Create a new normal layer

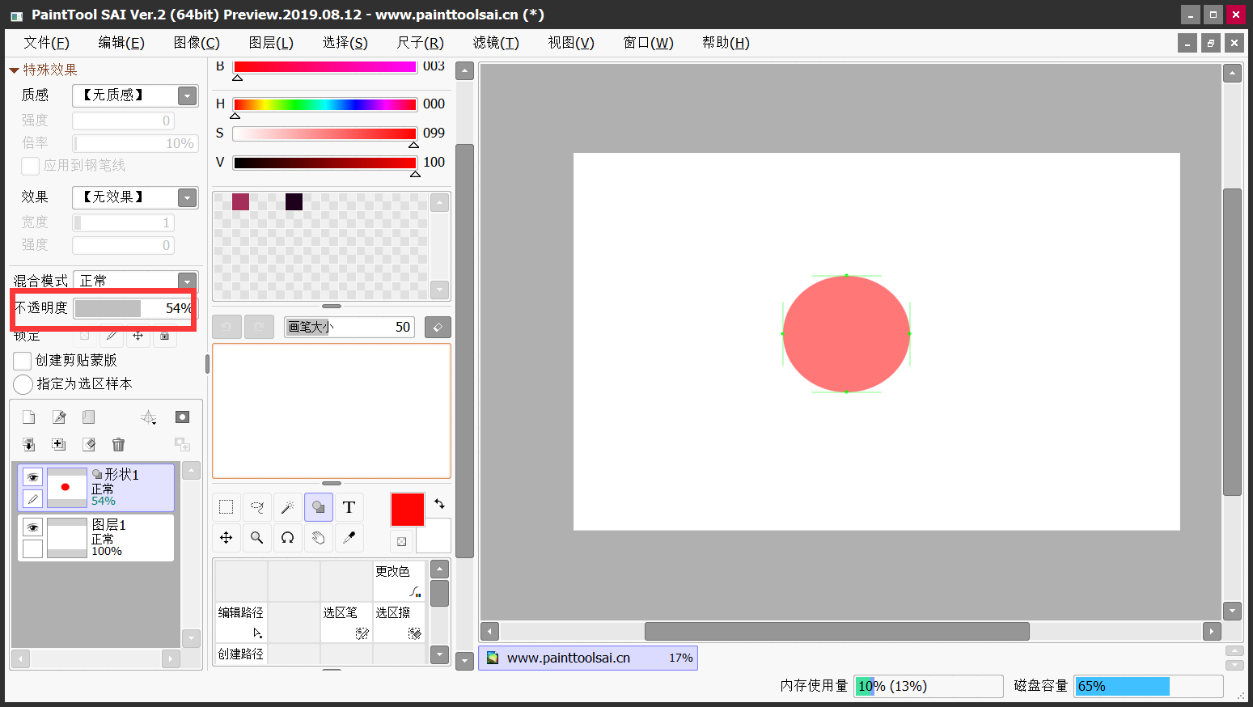point(29,417)
